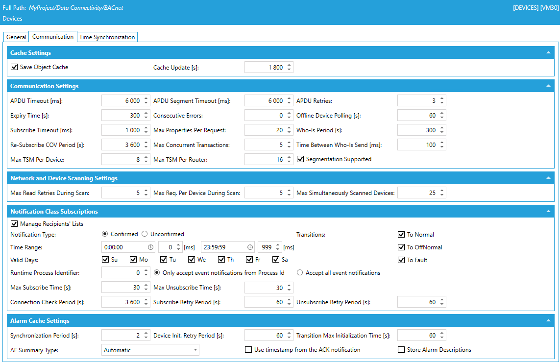
Task: Collapse Network and Device Scanning Settings
Action: pyautogui.click(x=548, y=178)
